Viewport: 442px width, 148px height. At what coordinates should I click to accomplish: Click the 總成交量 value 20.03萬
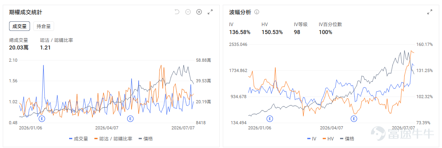pyautogui.click(x=19, y=47)
